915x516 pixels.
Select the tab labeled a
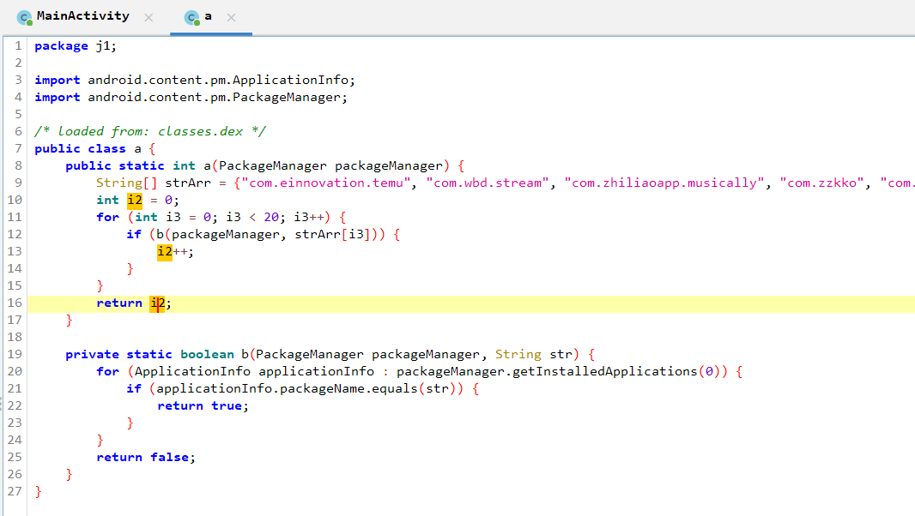209,16
